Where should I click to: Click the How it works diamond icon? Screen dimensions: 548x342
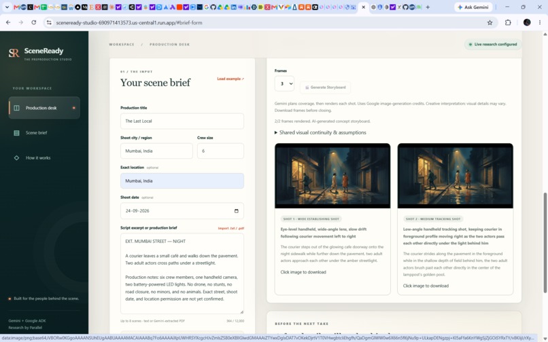pyautogui.click(x=16, y=157)
